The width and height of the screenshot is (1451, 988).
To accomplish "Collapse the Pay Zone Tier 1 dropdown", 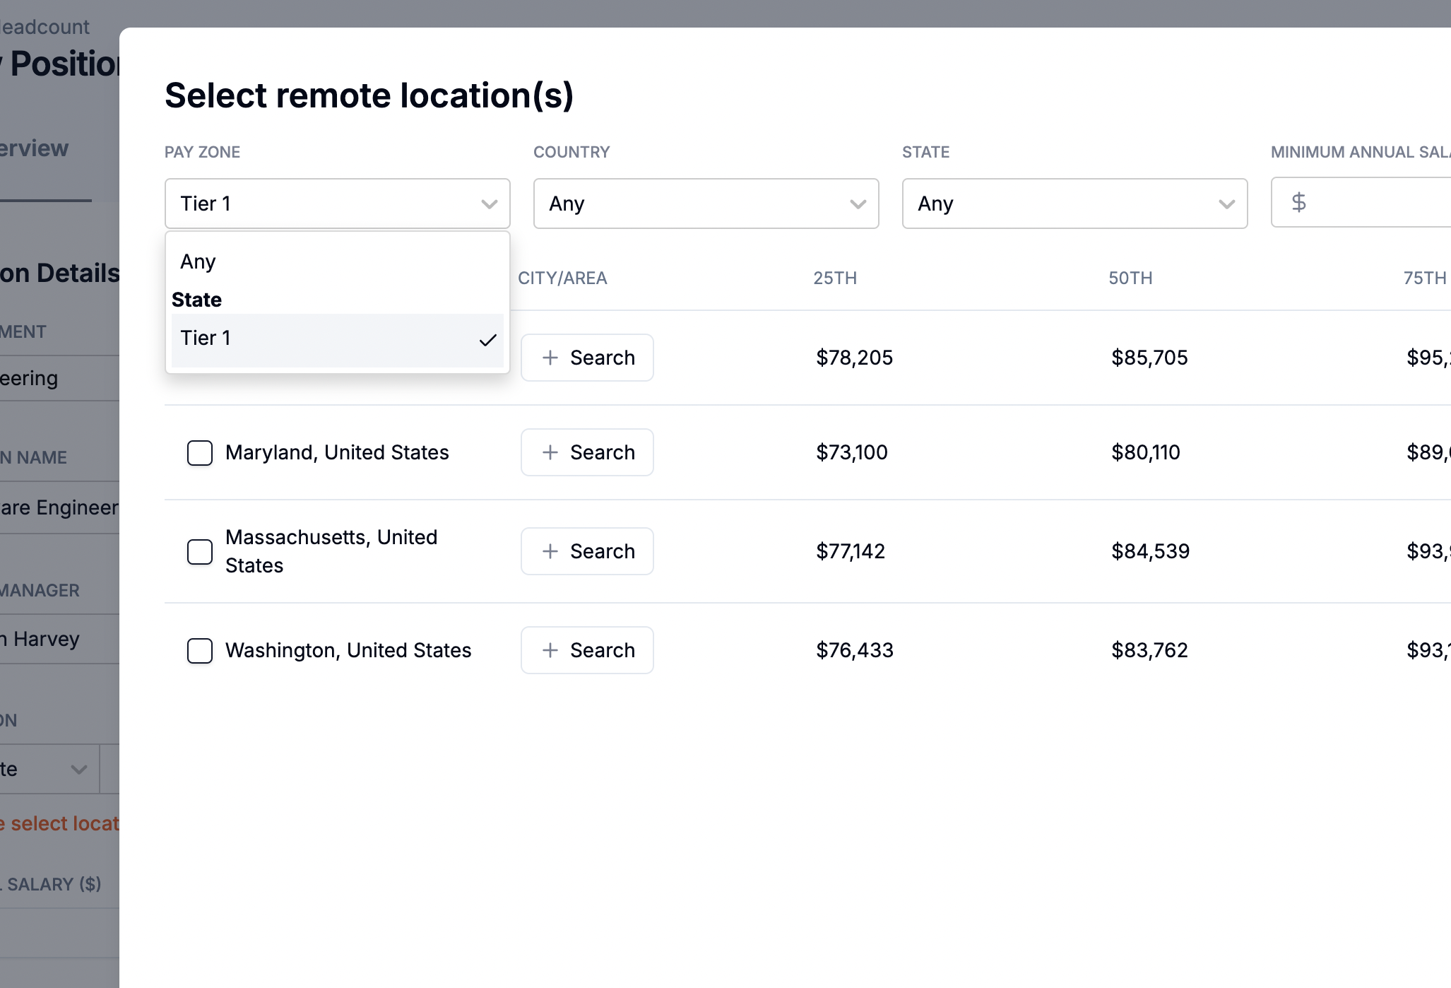I will (x=338, y=204).
